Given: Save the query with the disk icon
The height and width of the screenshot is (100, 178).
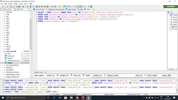Looking at the screenshot, I should click(64, 6).
